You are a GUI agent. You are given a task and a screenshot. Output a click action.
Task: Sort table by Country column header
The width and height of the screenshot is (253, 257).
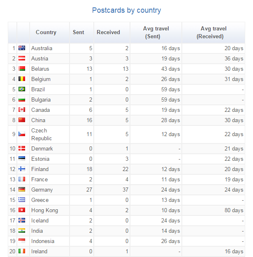46,32
